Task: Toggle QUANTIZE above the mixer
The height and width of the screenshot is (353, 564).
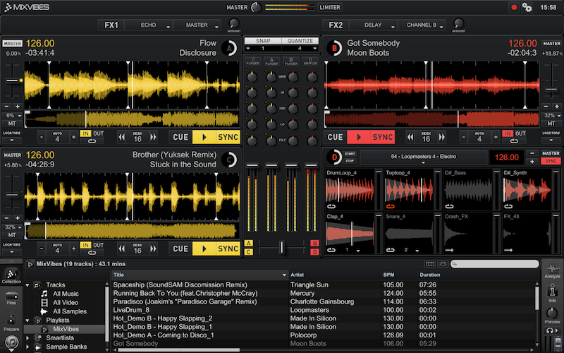Action: tap(300, 41)
